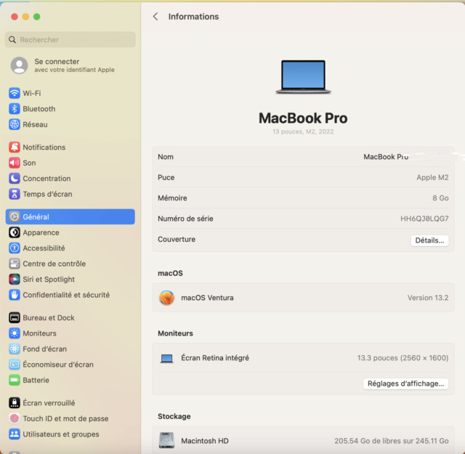This screenshot has height=454, width=465.
Task: Click the 8 Go memory value
Action: [440, 198]
